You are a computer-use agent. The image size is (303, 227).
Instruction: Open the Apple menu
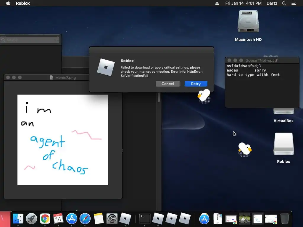8,3
